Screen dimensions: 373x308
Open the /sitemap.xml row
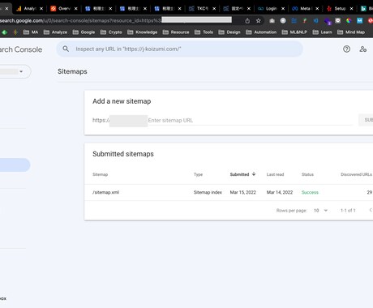(x=229, y=192)
